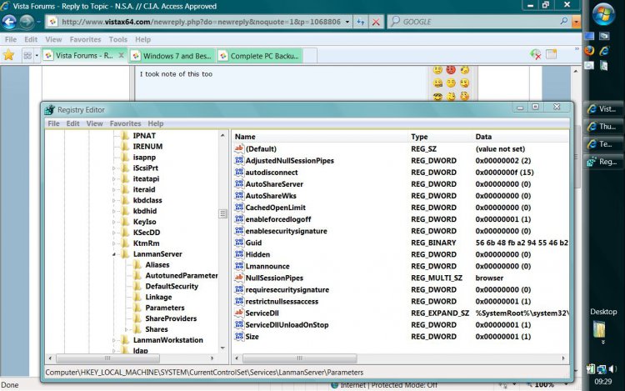Viewport: 625px width, 391px height.
Task: Click the Size value icon
Action: pyautogui.click(x=239, y=336)
